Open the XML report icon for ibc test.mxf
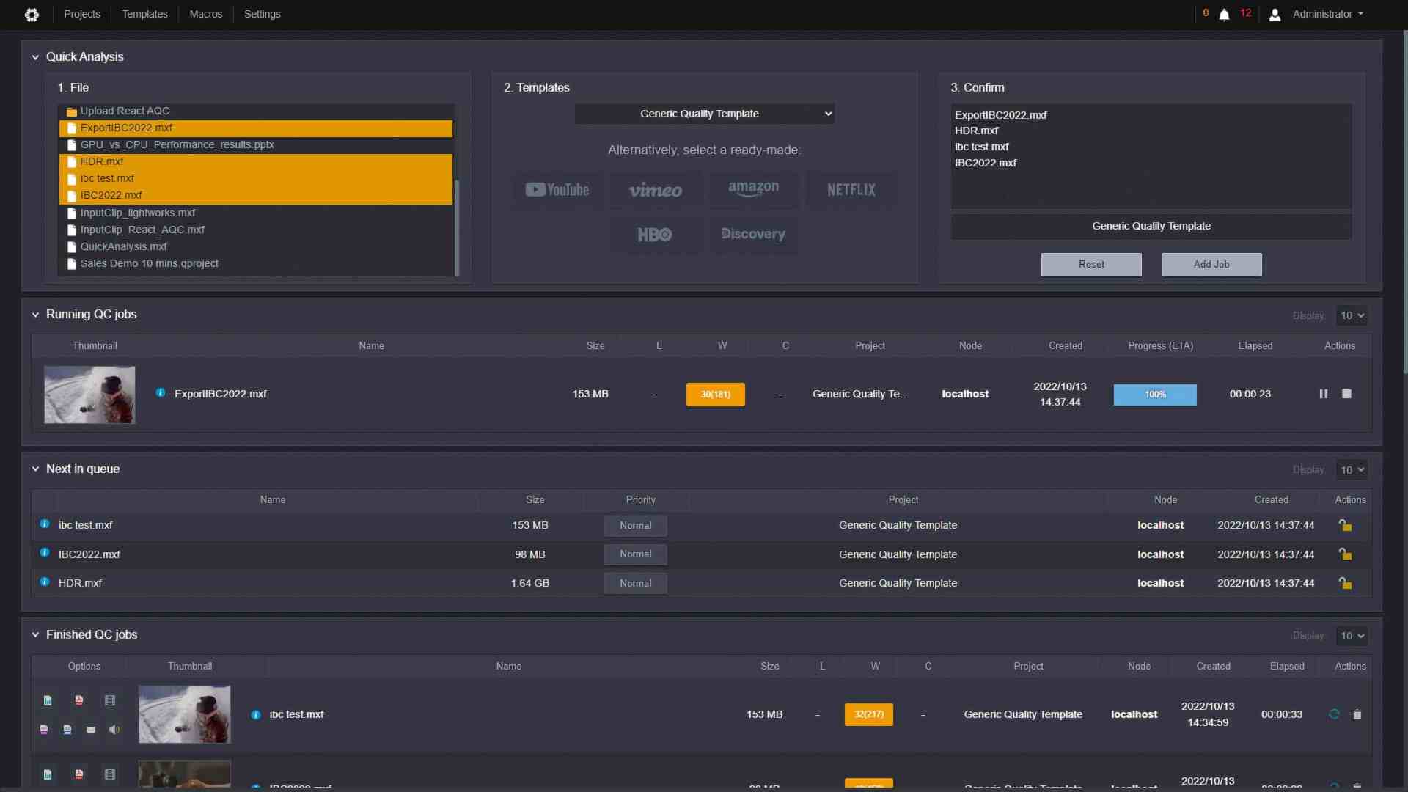 [67, 730]
